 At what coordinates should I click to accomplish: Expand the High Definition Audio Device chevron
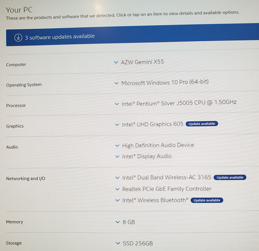(x=117, y=146)
